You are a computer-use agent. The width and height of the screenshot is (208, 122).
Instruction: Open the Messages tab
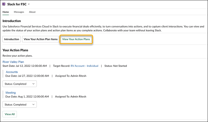click(x=19, y=12)
